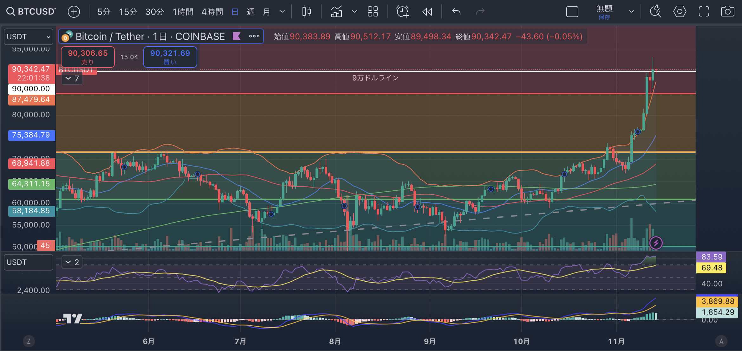This screenshot has height=351, width=742.
Task: Open indicator templates grid icon
Action: [x=373, y=12]
